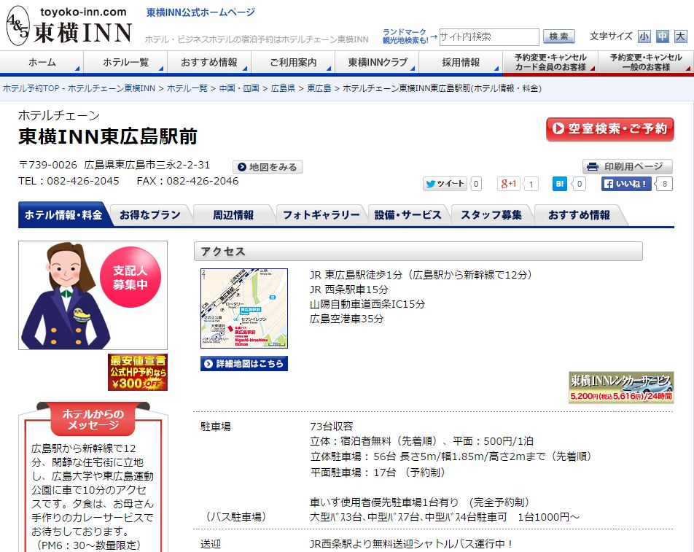Click the アクセス section header
Image resolution: width=694 pixels, height=552 pixels.
[x=418, y=252]
